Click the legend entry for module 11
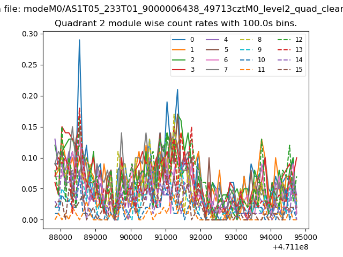Screen dimensions: 343x257 coord(252,70)
